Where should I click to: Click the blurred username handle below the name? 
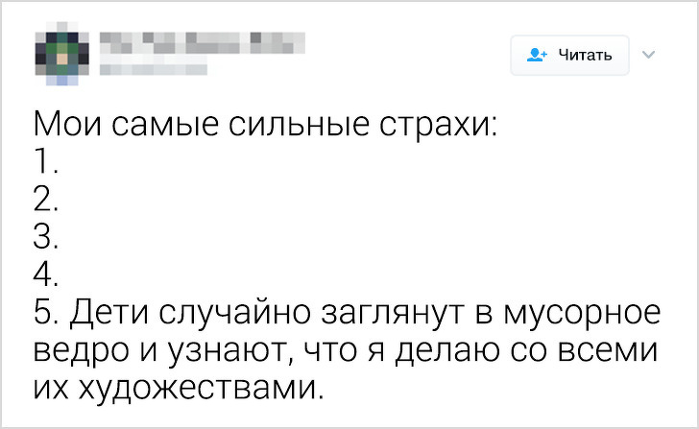154,68
